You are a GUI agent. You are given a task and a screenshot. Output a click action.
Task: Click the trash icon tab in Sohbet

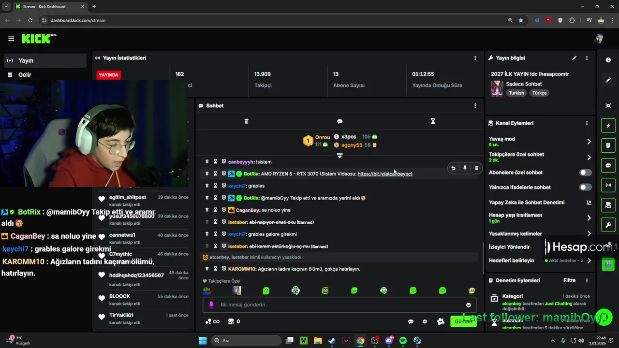[x=246, y=121]
